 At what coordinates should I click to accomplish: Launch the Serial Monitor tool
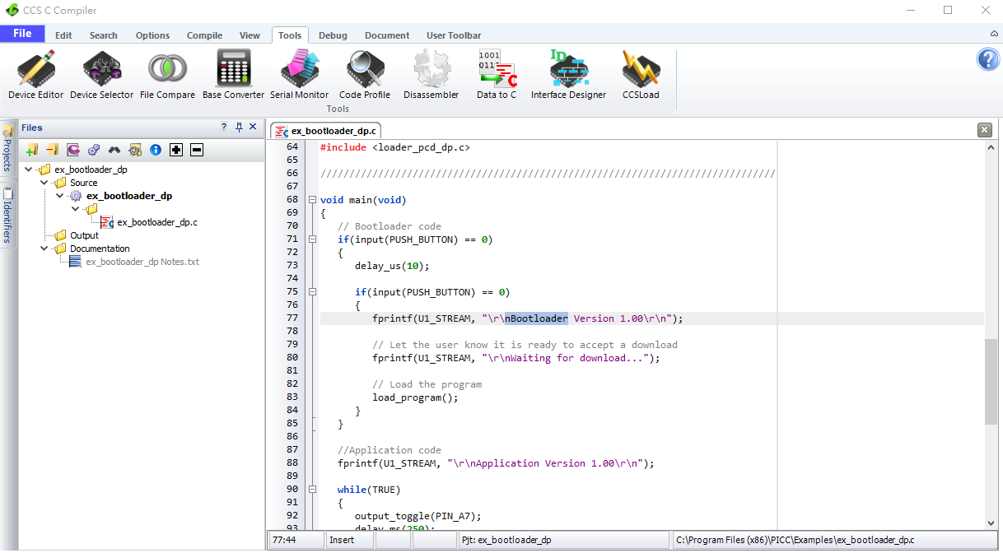[x=300, y=76]
